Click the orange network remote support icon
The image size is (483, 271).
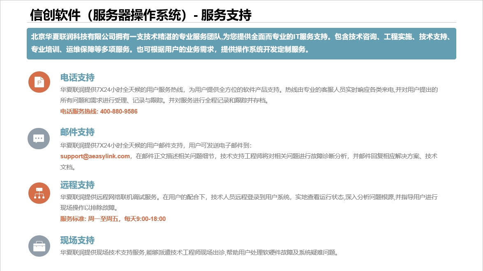[39, 193]
